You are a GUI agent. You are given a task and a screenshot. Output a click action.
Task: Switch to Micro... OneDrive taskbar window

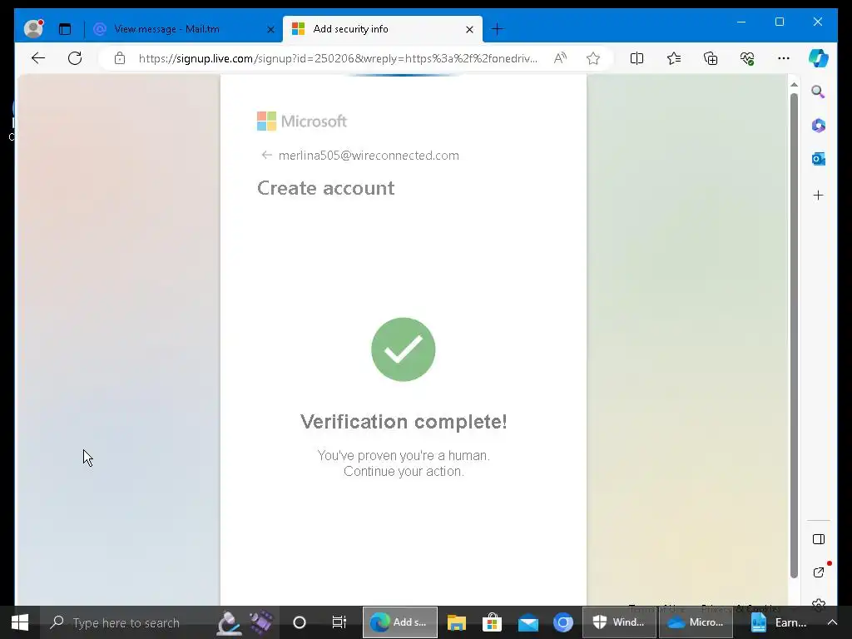pos(696,622)
